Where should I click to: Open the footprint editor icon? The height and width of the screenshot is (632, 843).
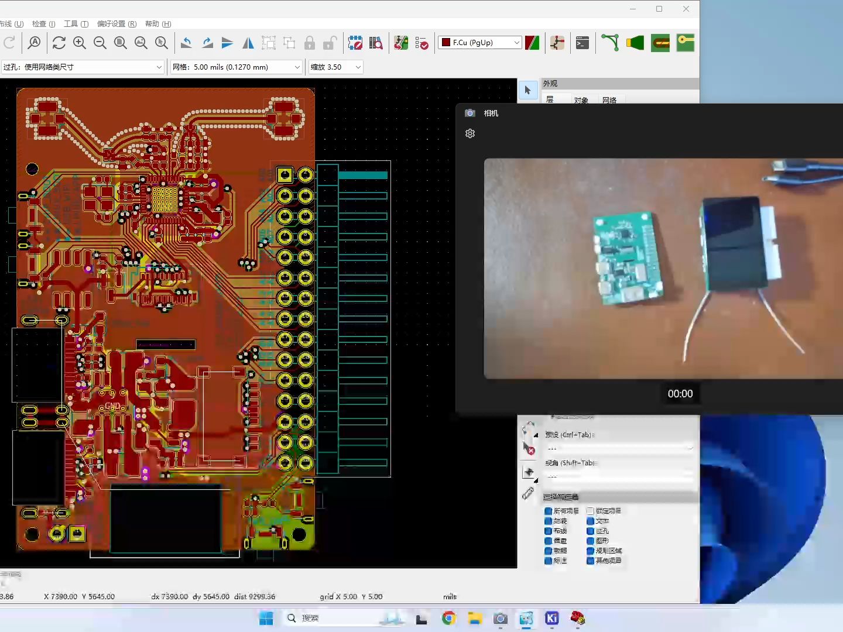pyautogui.click(x=355, y=43)
